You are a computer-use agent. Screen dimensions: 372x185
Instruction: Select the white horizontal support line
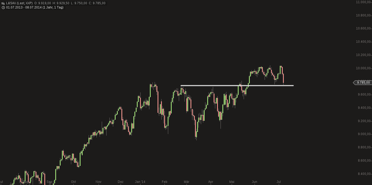(237, 85)
